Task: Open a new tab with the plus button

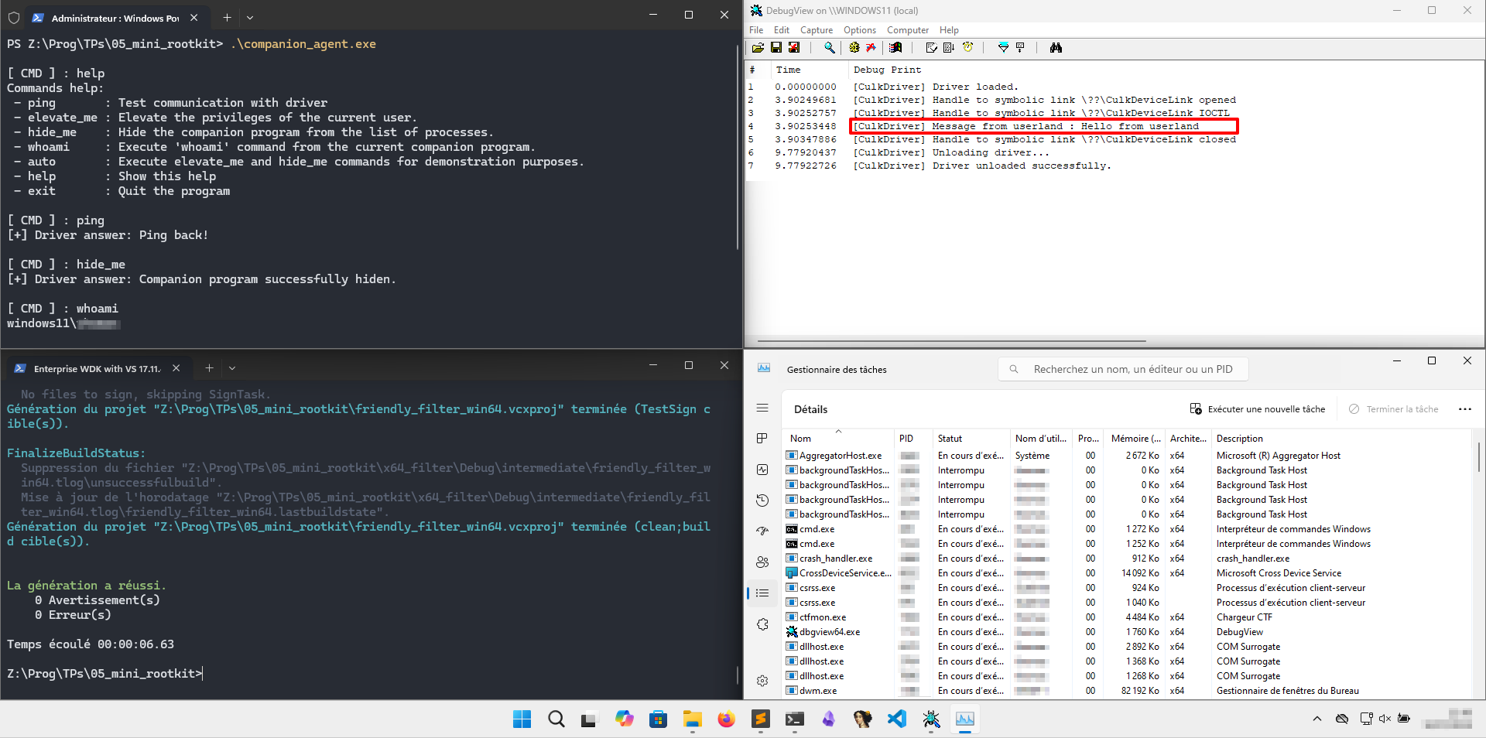Action: [226, 18]
